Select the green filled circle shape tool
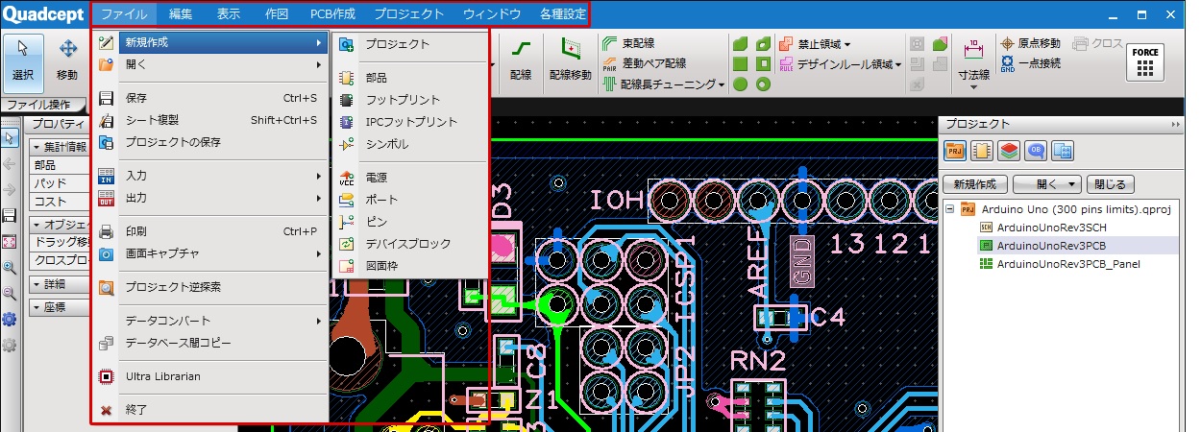The image size is (1201, 432). (x=741, y=84)
